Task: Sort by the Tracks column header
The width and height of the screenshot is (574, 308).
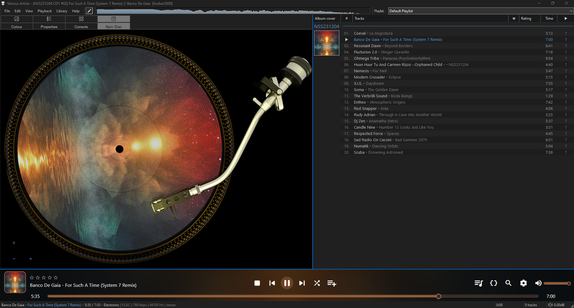Action: click(430, 18)
